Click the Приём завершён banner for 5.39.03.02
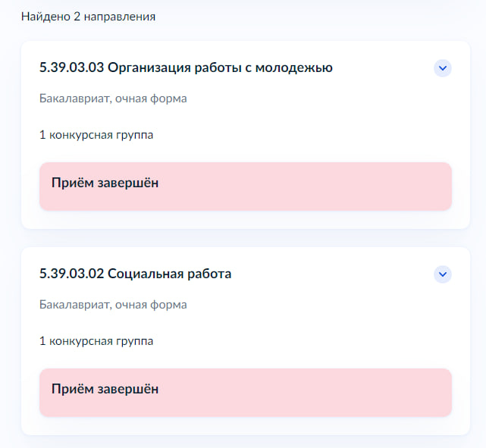 click(x=246, y=393)
